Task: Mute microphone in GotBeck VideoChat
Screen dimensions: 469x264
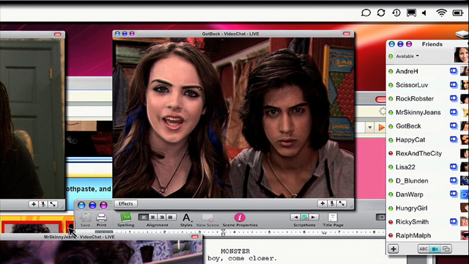Action: (332, 204)
